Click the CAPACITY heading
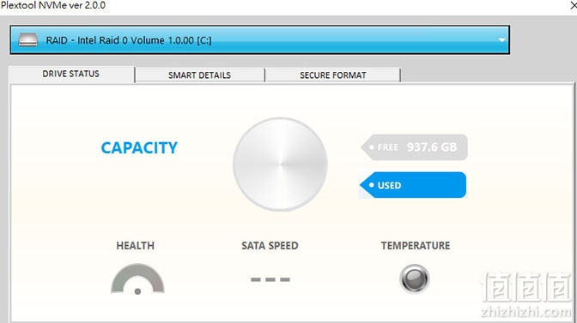 point(139,148)
